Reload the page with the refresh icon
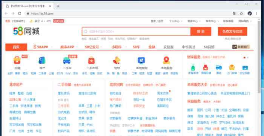Screen dimensions: 264x136 20,14
